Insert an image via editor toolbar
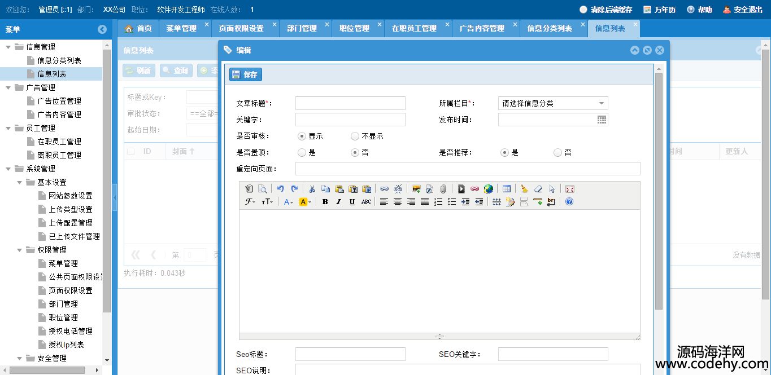Viewport: 771px width, 375px height. [x=416, y=189]
